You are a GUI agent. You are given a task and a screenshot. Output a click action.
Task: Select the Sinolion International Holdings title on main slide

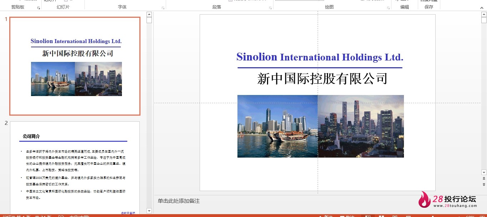click(320, 57)
